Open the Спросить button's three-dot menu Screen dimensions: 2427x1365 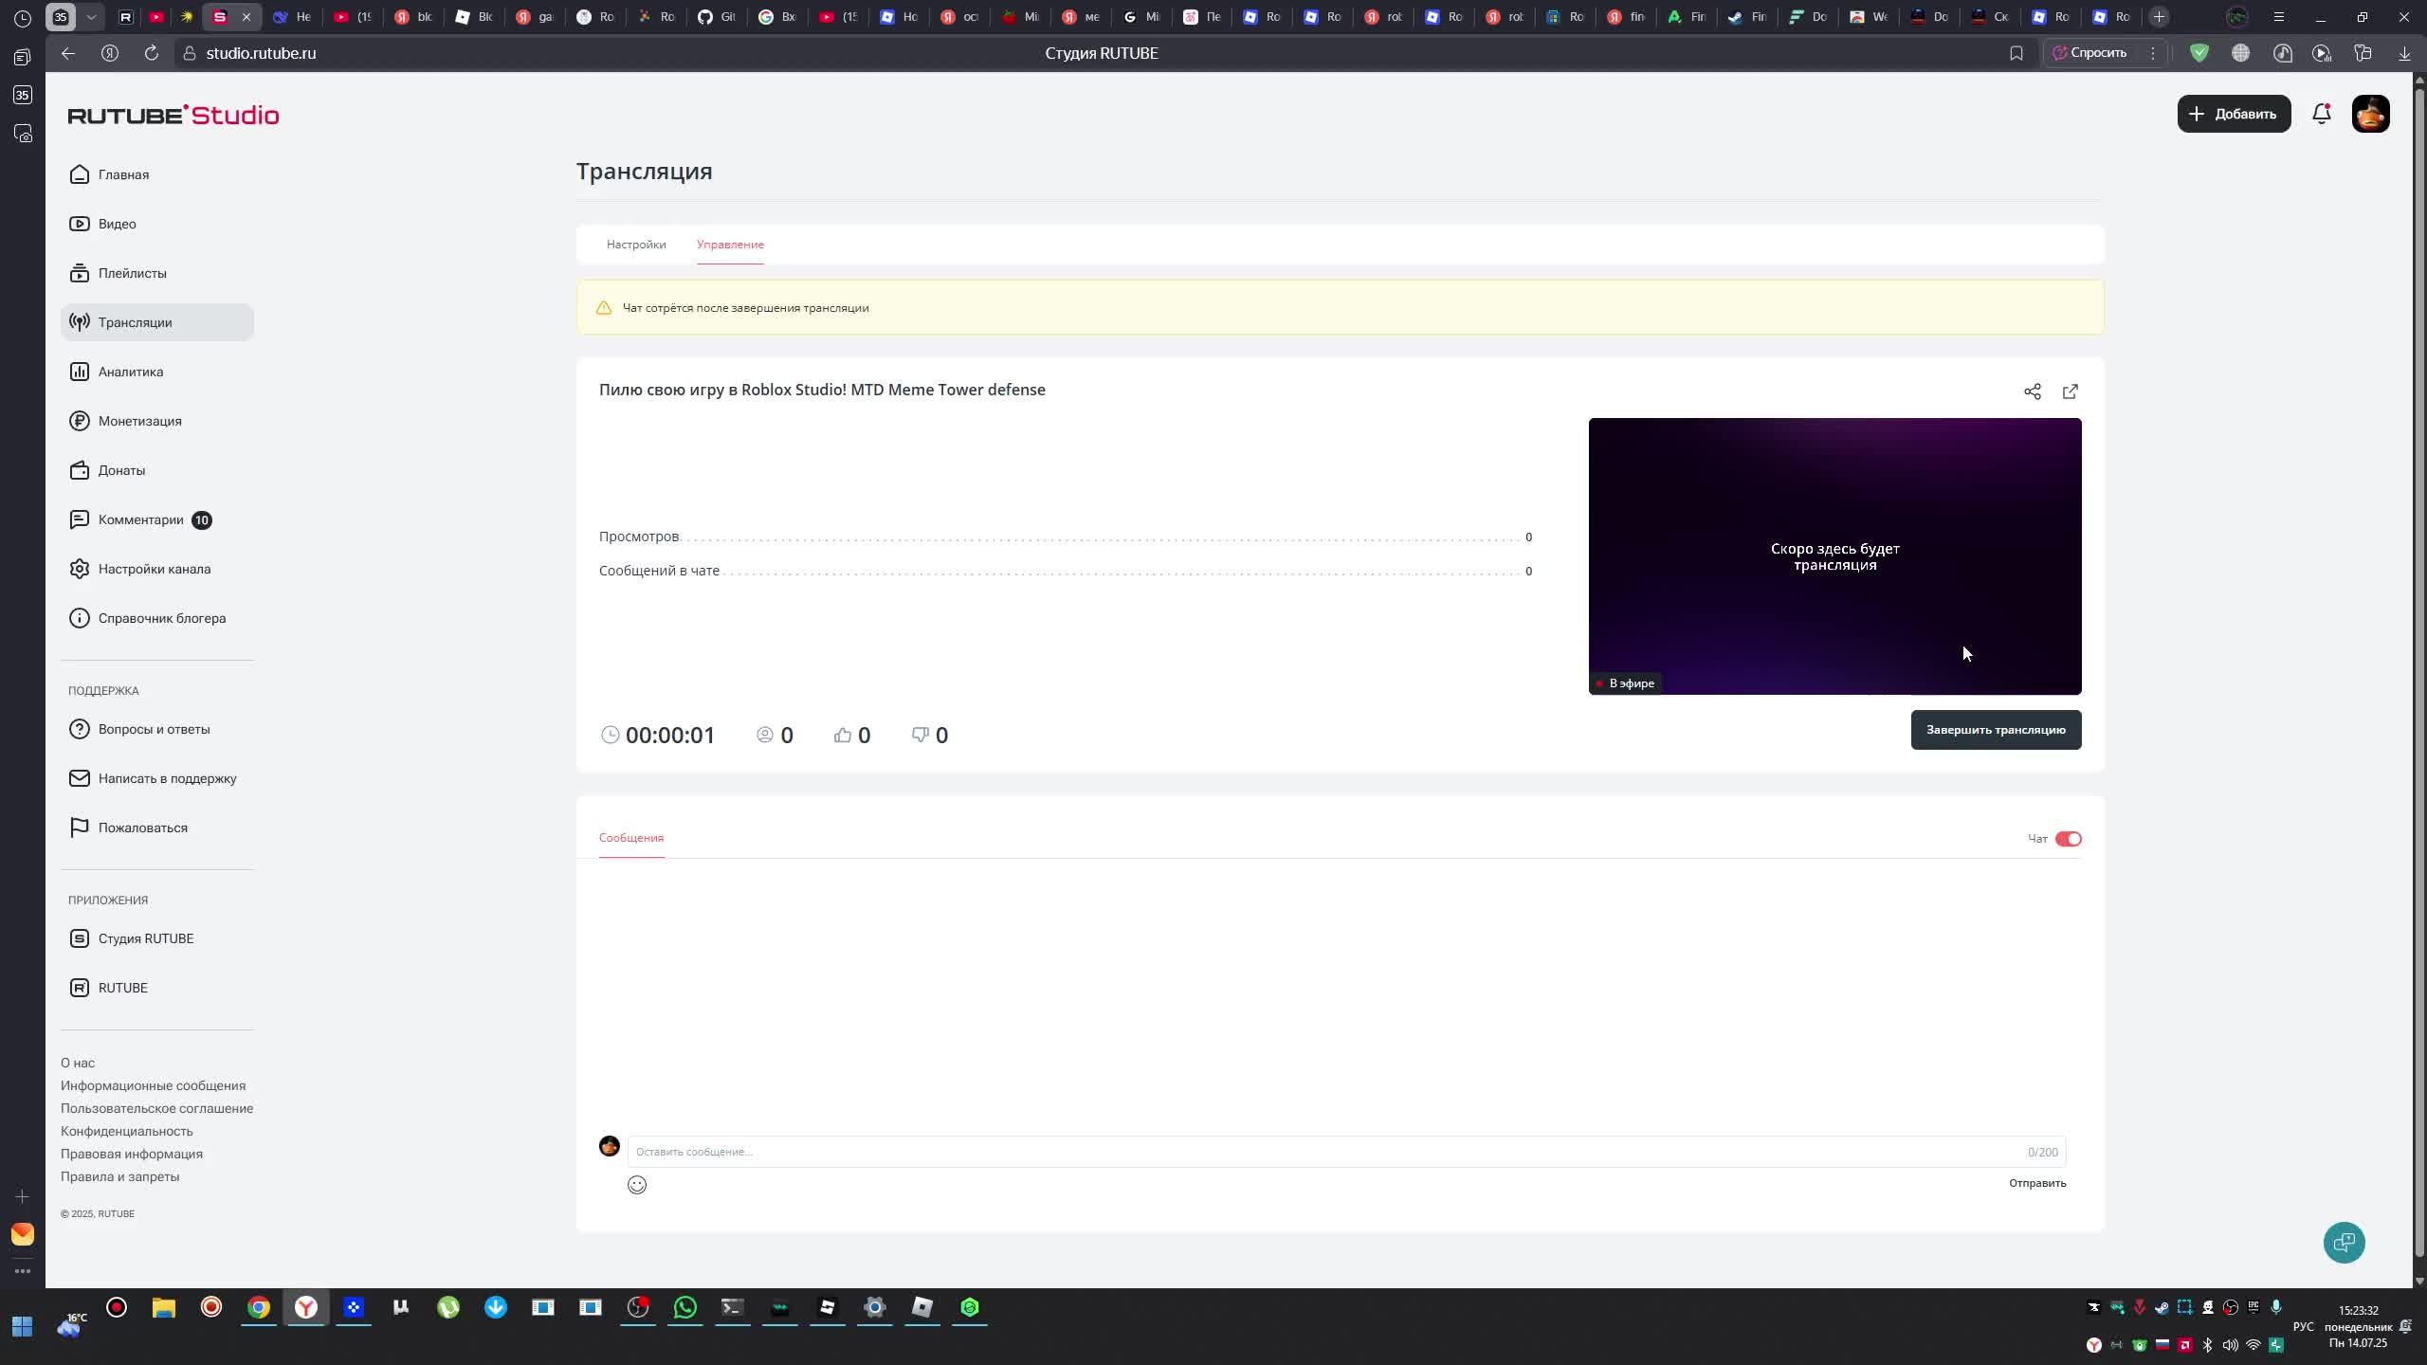pos(2152,53)
